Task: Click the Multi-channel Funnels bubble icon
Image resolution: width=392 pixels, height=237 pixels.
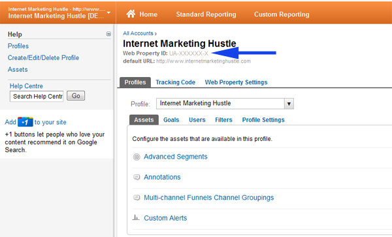Action: coord(137,198)
